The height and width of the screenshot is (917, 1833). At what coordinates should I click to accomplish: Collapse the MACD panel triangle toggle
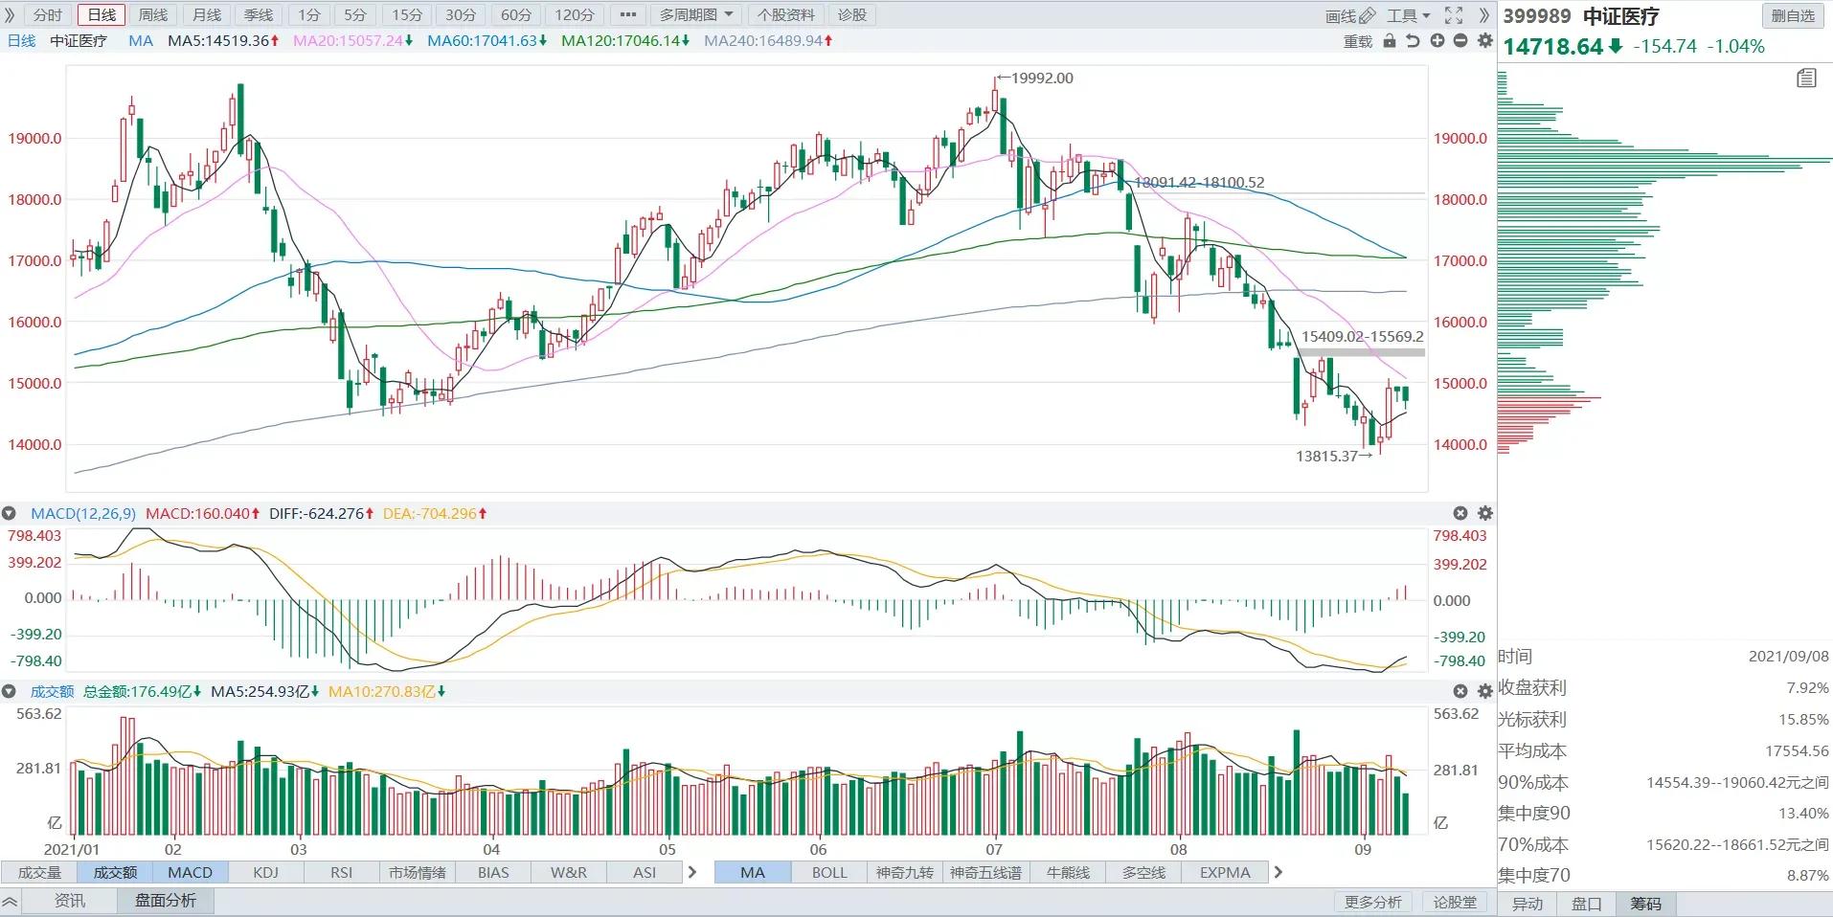tap(9, 514)
